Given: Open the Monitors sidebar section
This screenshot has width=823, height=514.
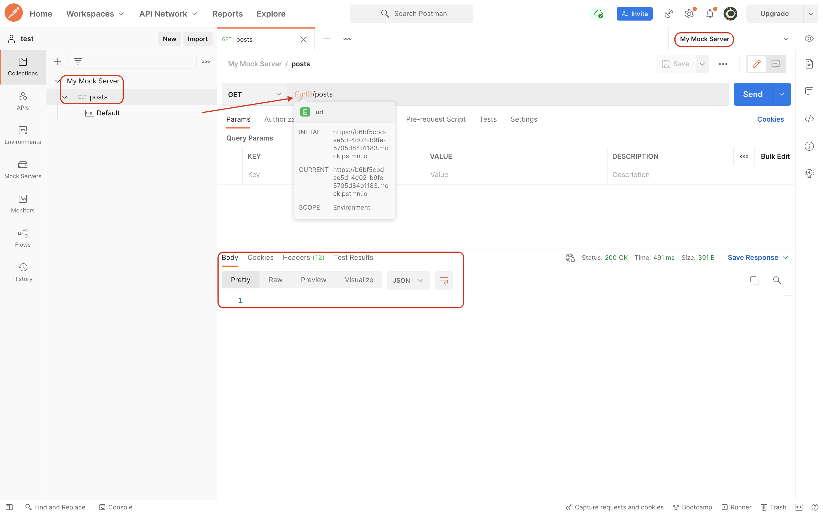Looking at the screenshot, I should click(x=23, y=204).
